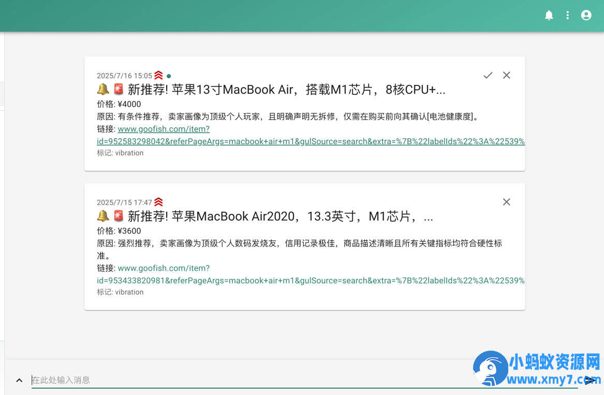Dismiss the ¥4000 MacBook Air notification

[x=507, y=75]
